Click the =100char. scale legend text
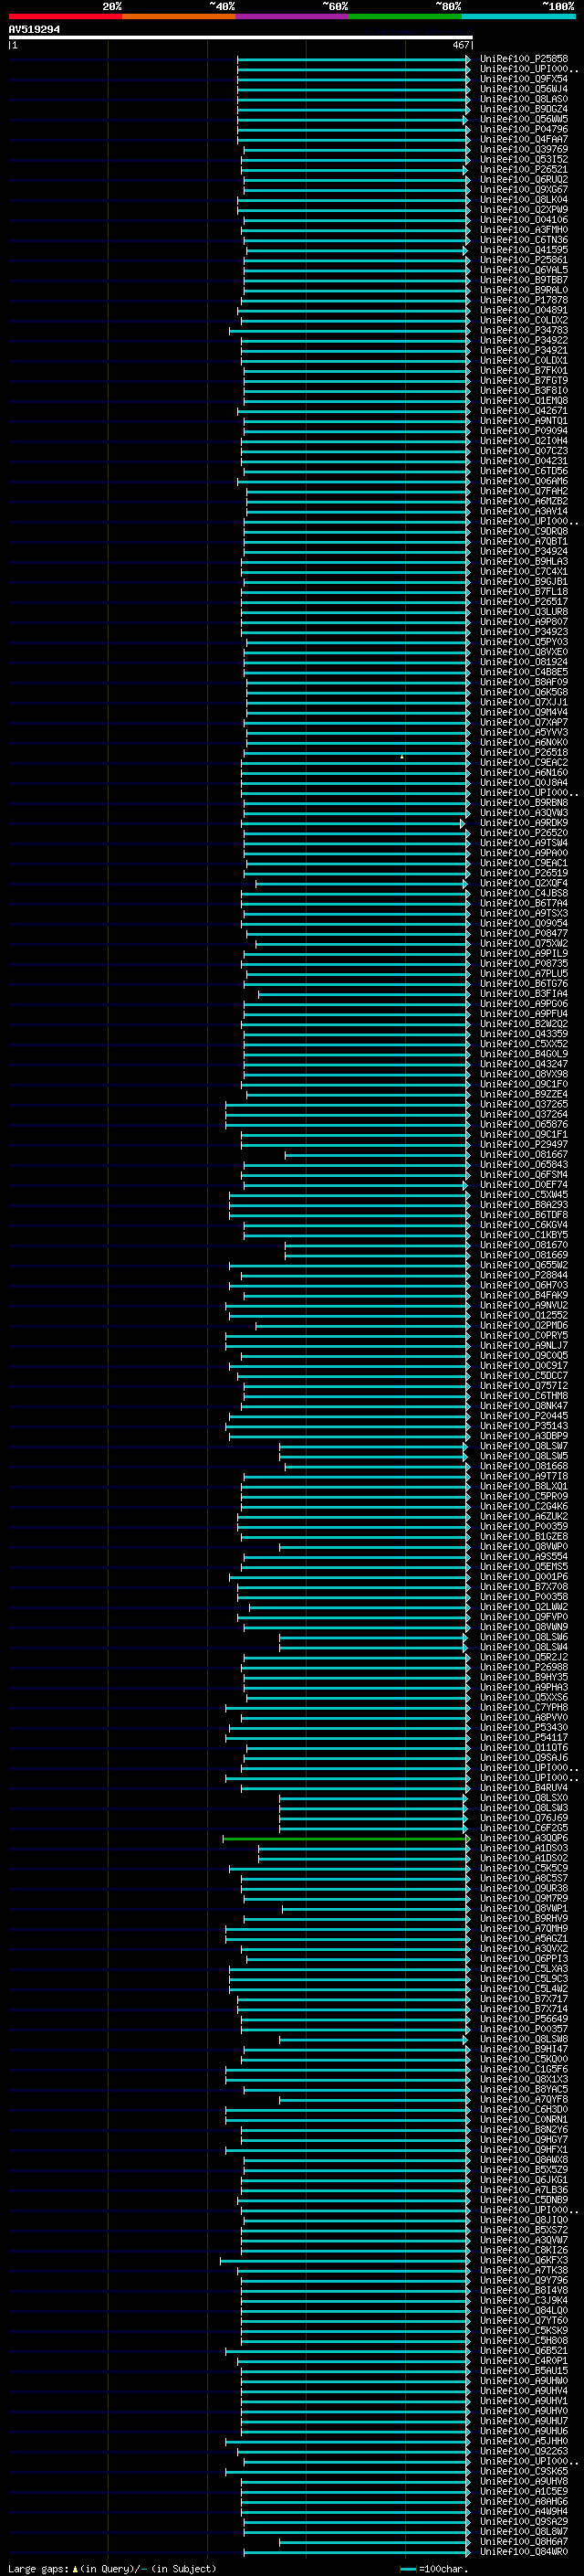The height and width of the screenshot is (2576, 584). tap(443, 2569)
